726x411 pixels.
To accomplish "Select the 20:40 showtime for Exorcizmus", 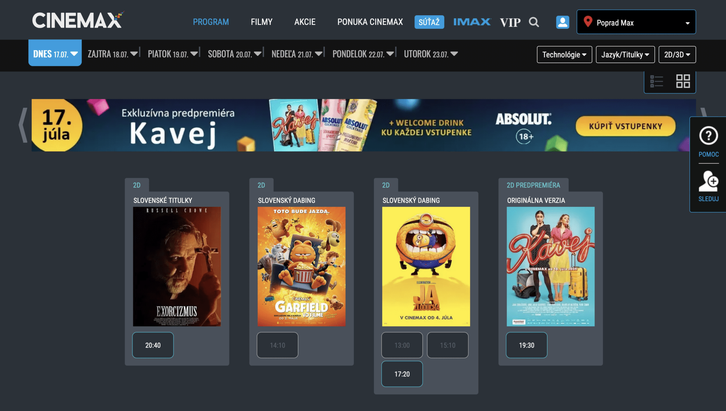I will click(152, 345).
